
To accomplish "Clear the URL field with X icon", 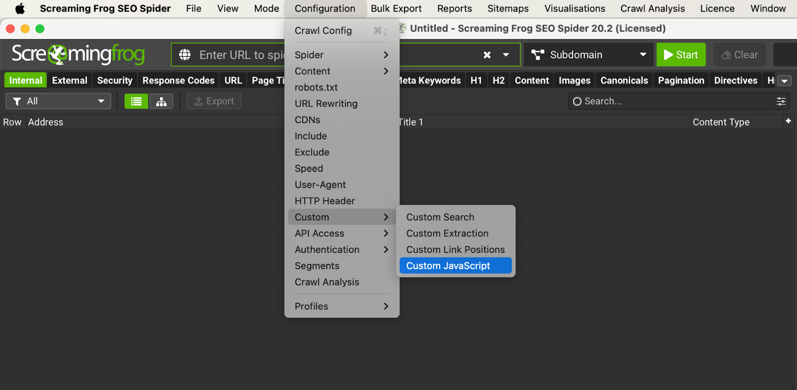I will (487, 55).
